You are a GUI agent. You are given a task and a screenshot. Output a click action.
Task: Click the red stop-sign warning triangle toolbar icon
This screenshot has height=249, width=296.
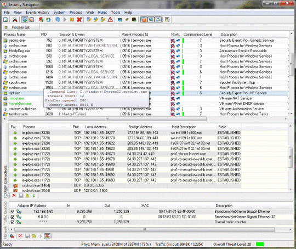coord(110,19)
